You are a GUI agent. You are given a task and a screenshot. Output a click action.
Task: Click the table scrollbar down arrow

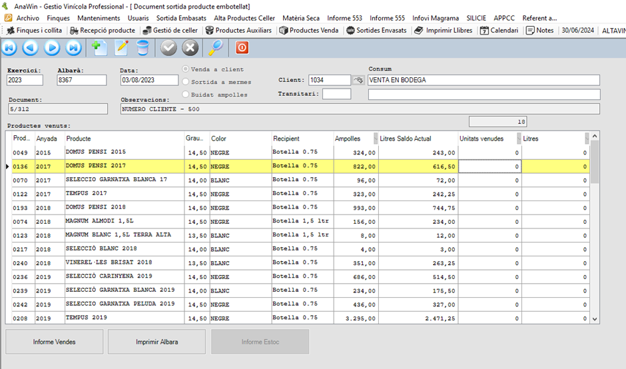(x=595, y=319)
